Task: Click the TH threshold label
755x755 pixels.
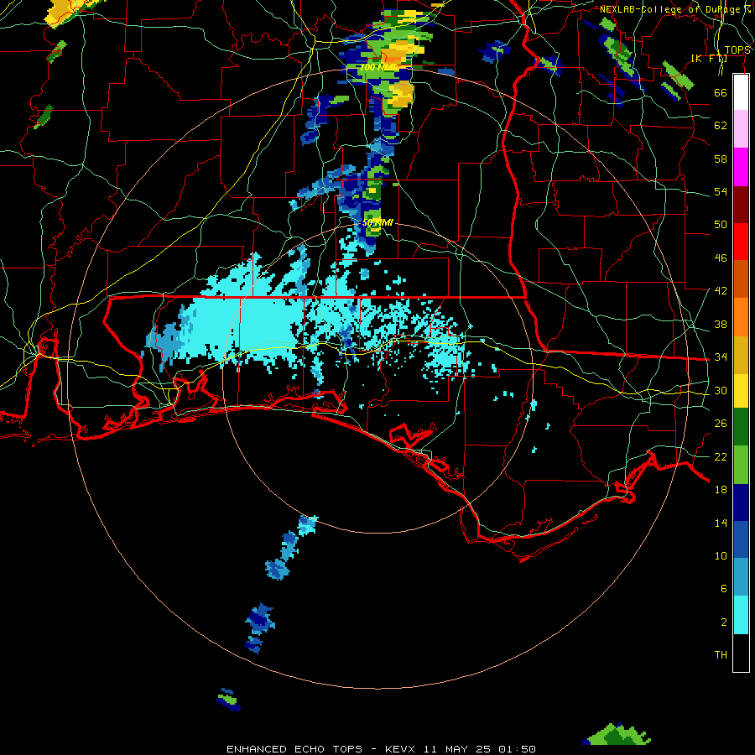Action: point(721,655)
